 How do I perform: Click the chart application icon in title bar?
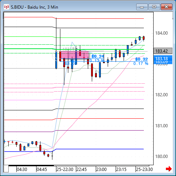click(x=7, y=7)
